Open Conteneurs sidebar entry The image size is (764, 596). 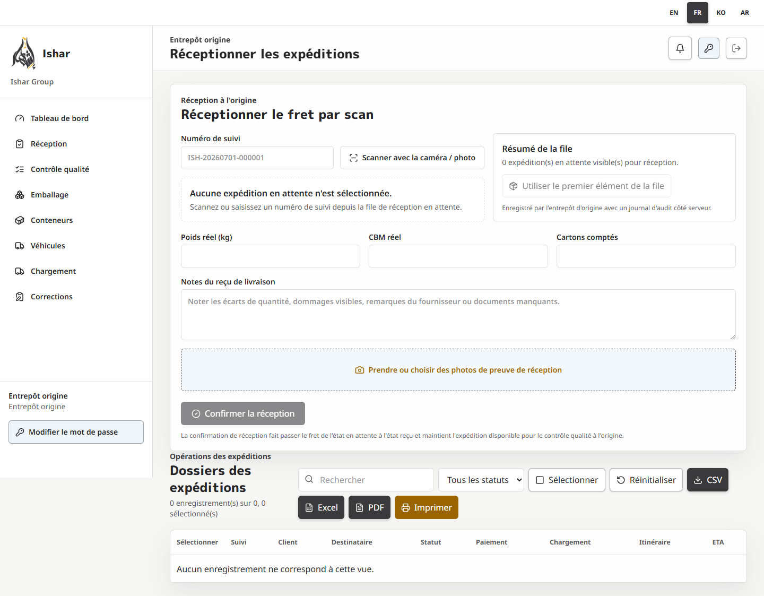pyautogui.click(x=76, y=220)
